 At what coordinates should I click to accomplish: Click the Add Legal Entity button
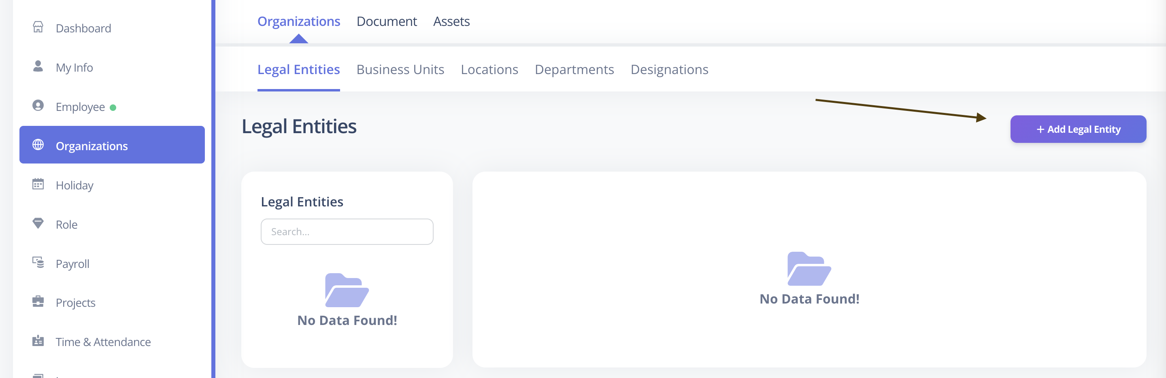1078,129
